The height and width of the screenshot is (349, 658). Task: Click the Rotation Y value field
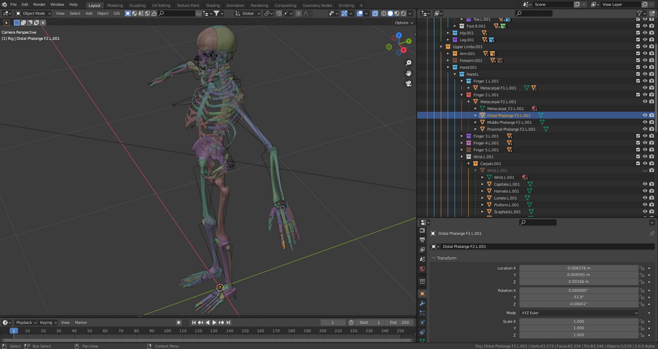pyautogui.click(x=579, y=297)
